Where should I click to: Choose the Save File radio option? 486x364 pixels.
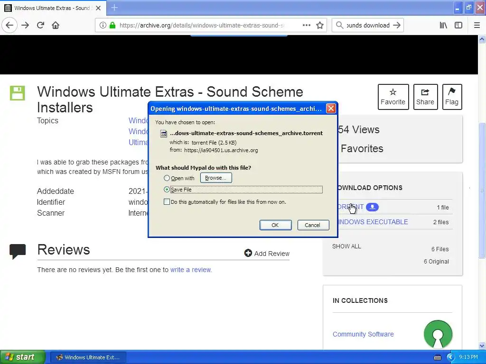(x=167, y=190)
